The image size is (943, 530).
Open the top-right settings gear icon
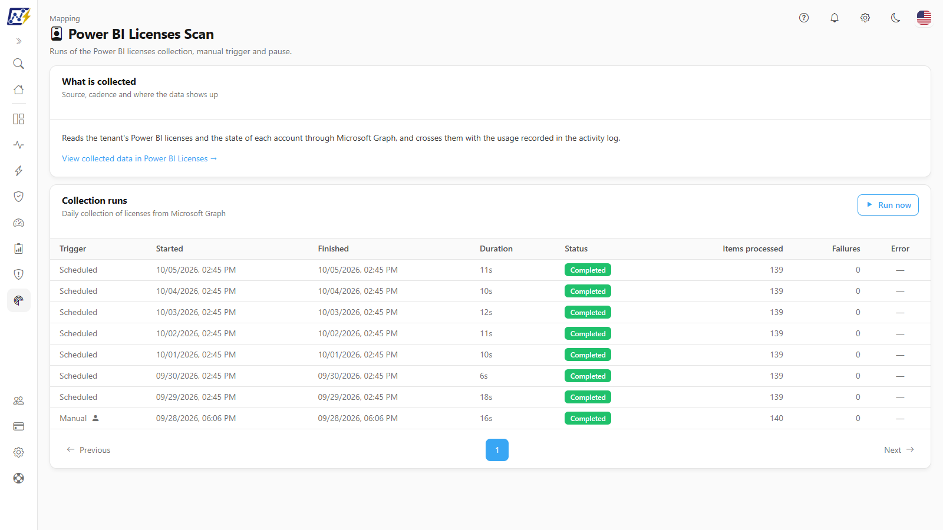click(x=865, y=18)
